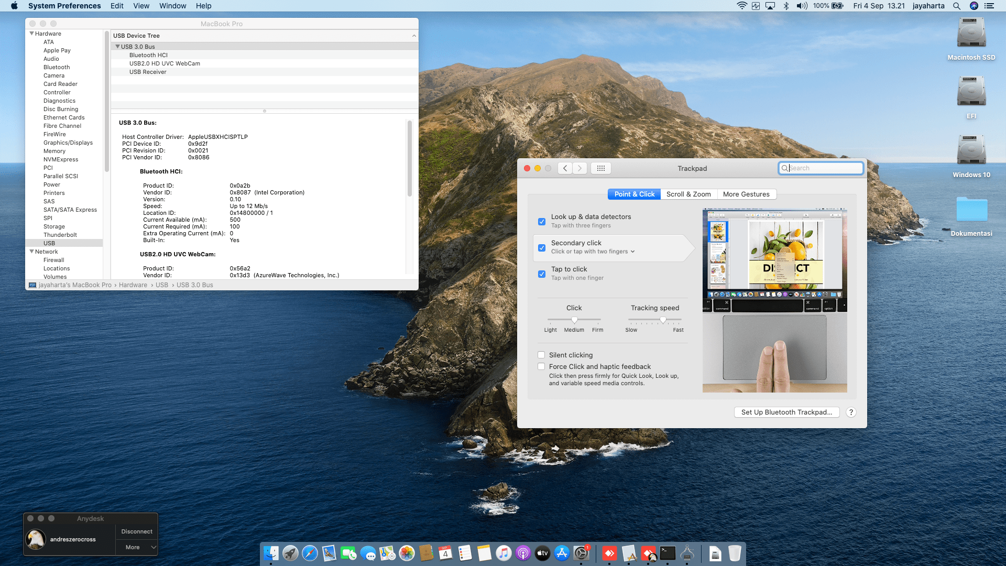Open Maps from the dock
This screenshot has height=566, width=1006.
click(x=387, y=553)
